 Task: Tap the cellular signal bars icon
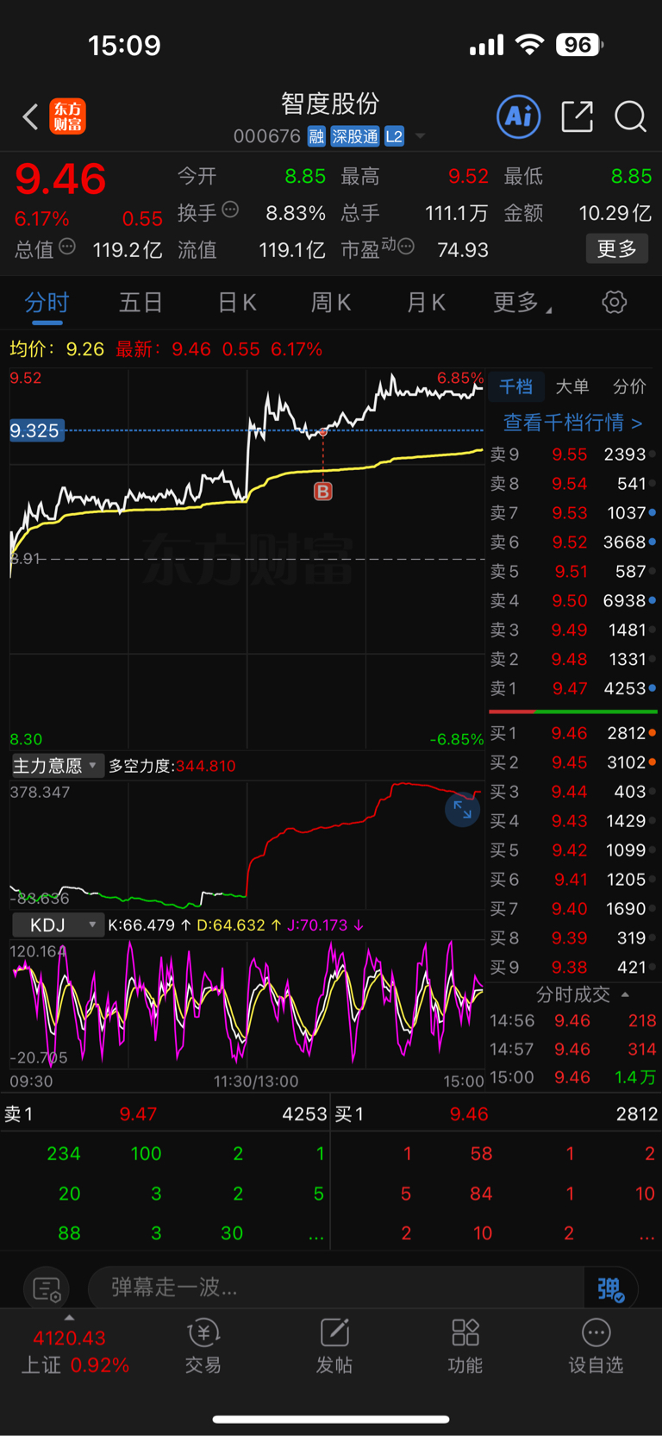[x=486, y=46]
